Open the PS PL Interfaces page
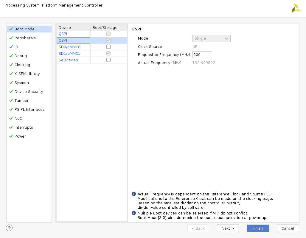 click(x=29, y=110)
